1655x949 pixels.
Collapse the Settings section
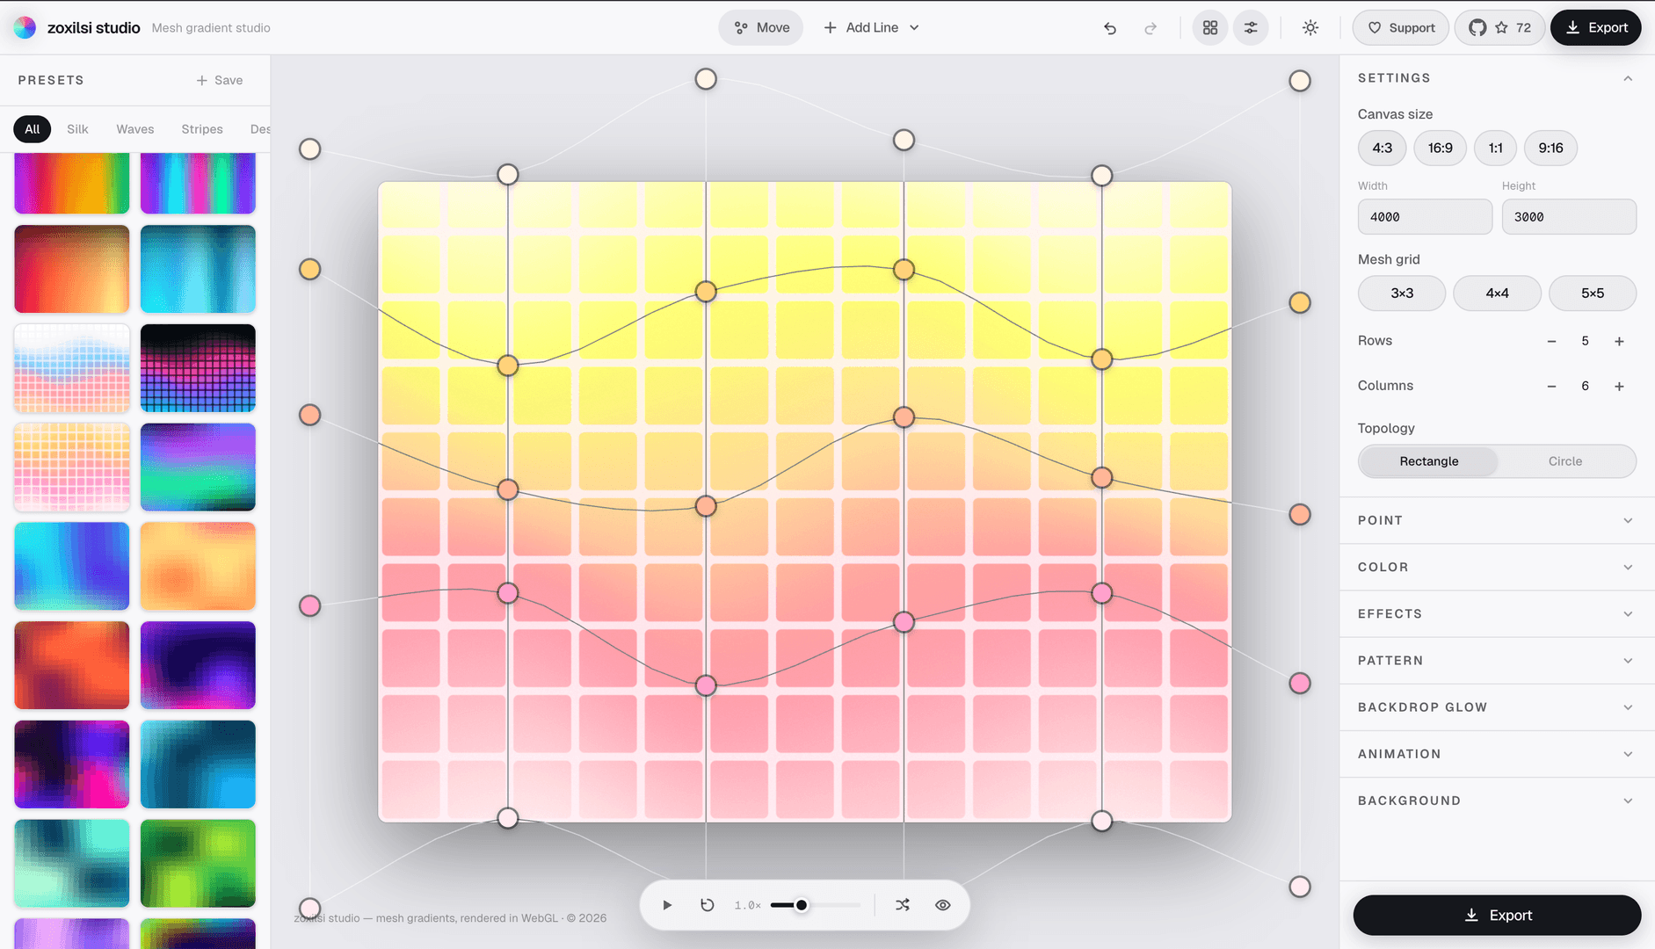pyautogui.click(x=1497, y=78)
